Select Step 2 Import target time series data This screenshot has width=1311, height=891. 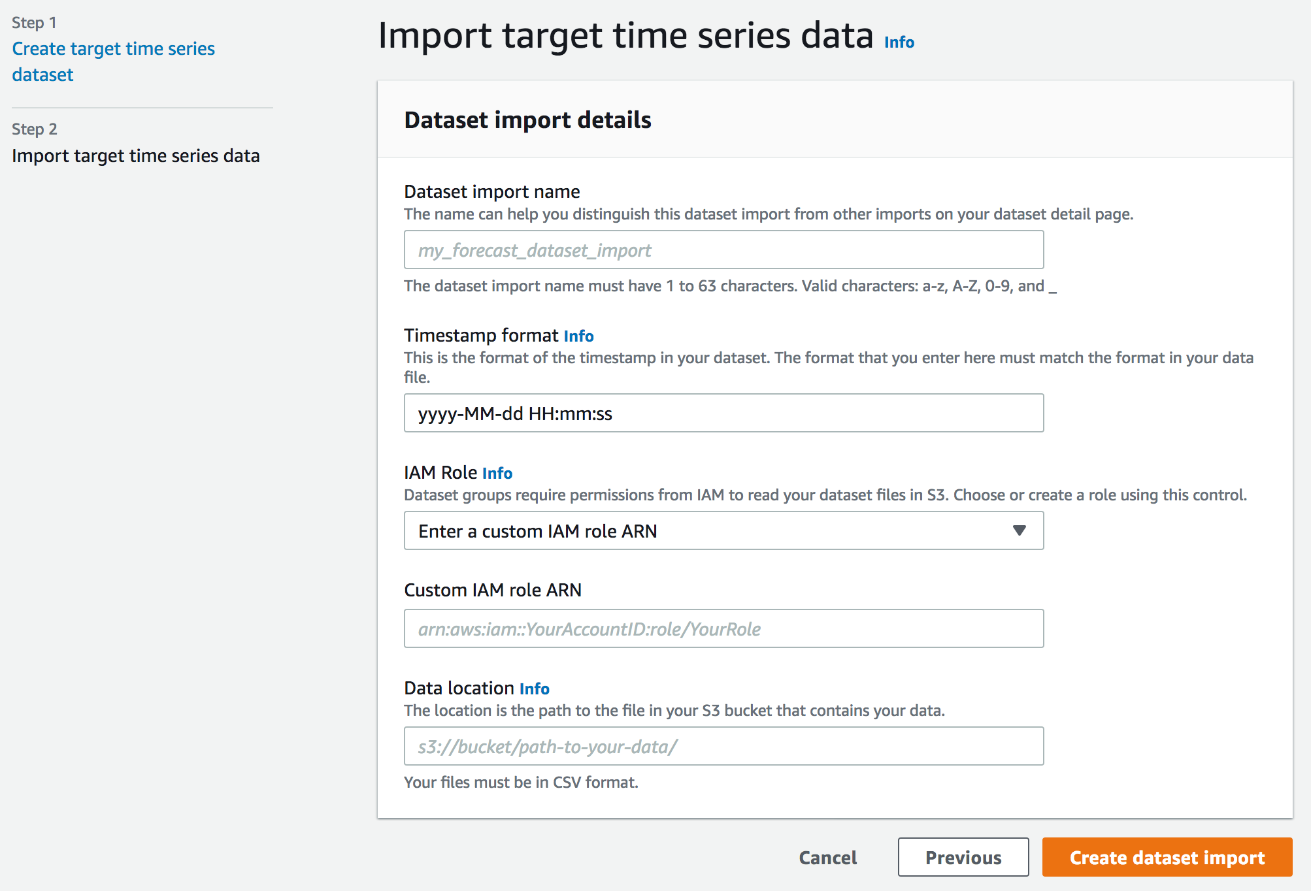[136, 156]
